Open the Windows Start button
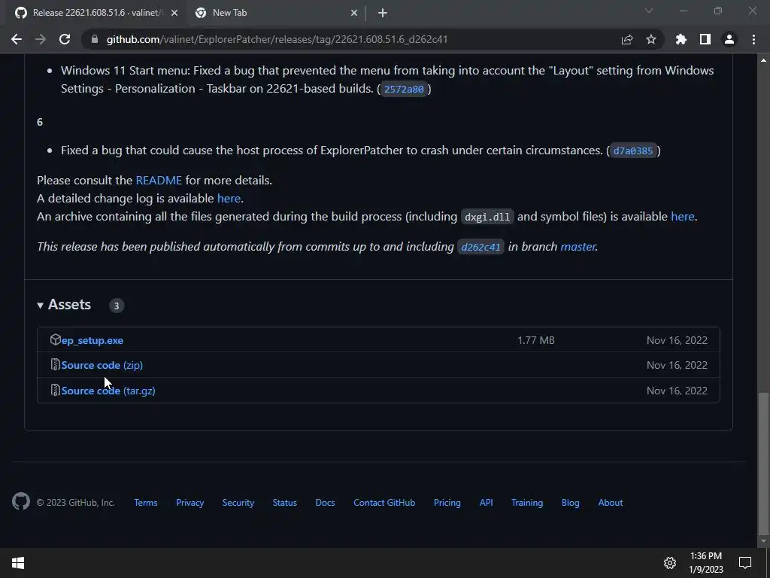 [18, 563]
